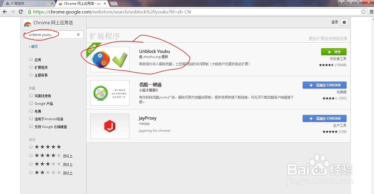
Task: Filter by the five-star rating radio button
Action: tap(31, 147)
